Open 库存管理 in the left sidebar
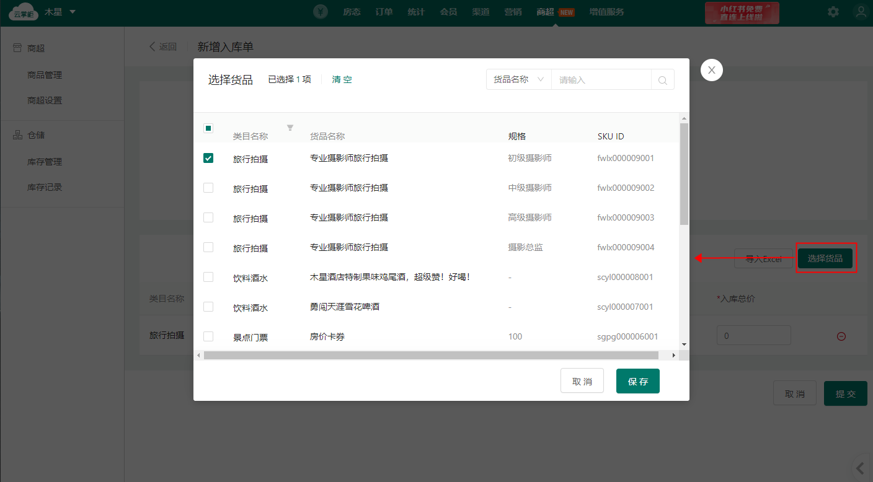Screen dimensions: 873x482 tap(45, 162)
